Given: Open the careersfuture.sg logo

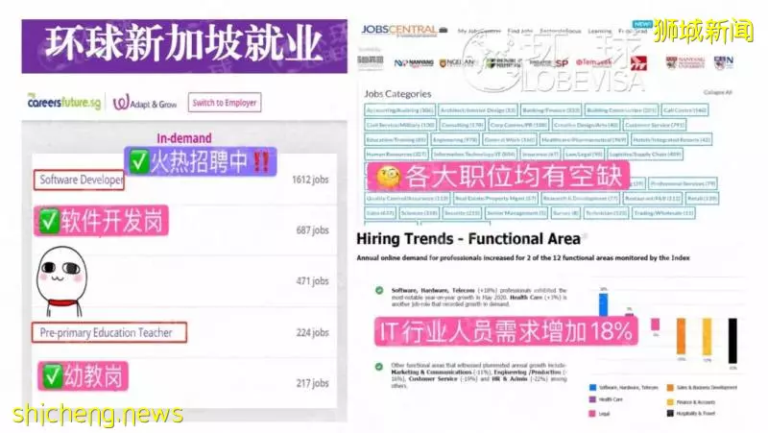Looking at the screenshot, I should (63, 102).
